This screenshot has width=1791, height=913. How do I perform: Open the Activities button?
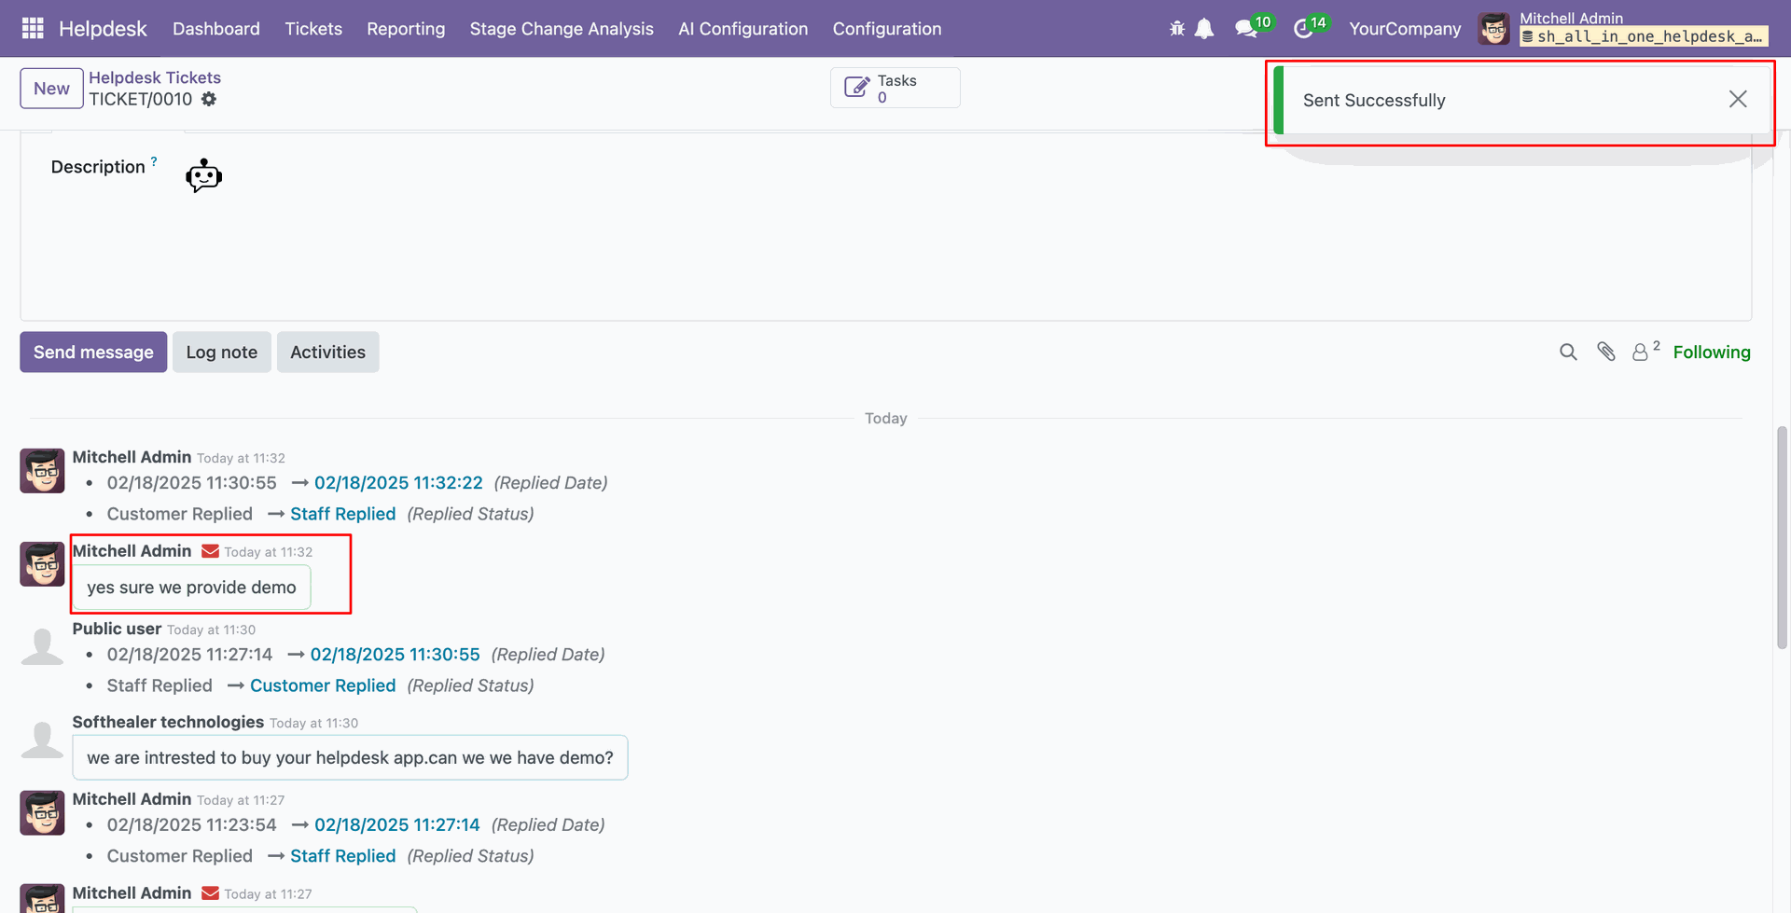coord(327,352)
